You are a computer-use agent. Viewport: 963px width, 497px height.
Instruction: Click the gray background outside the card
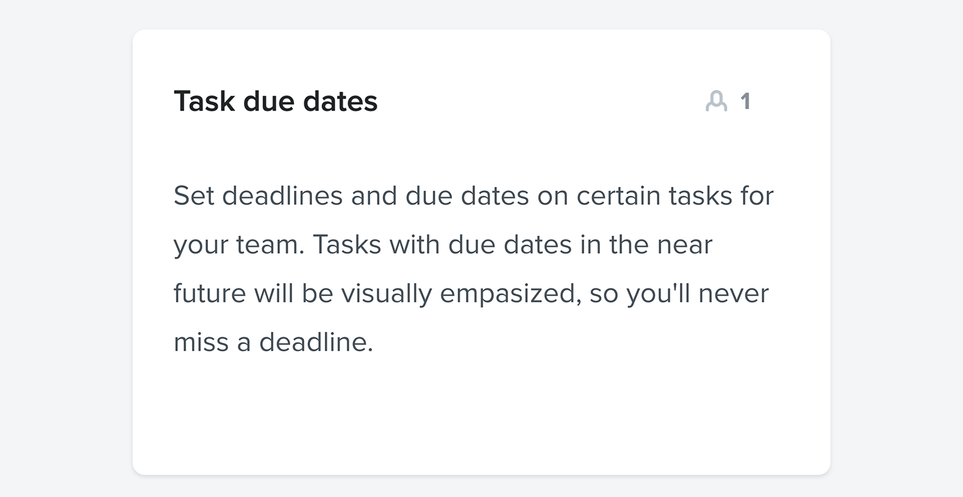64,257
